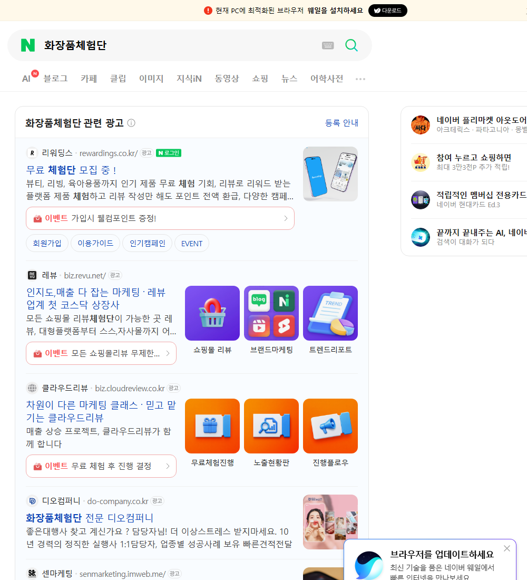
Task: Switch to the AI tab
Action: [26, 79]
